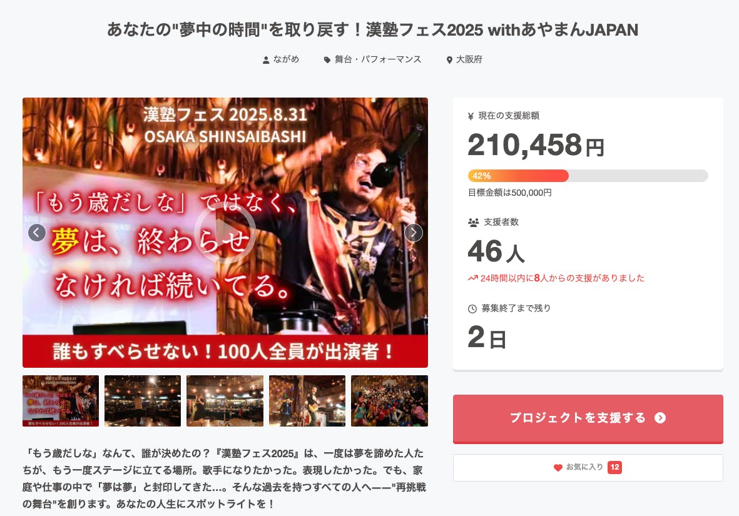Click arrow icon on プロジェクトを支援する button

660,418
